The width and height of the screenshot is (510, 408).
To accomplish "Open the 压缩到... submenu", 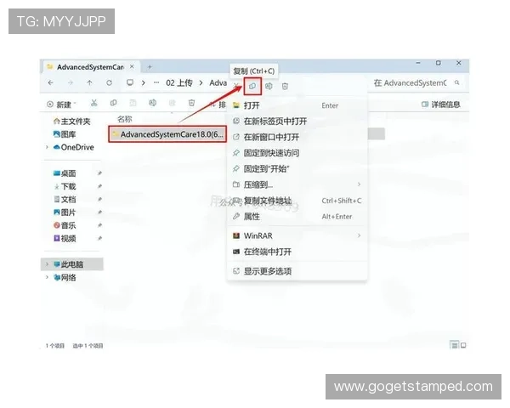I will 297,184.
